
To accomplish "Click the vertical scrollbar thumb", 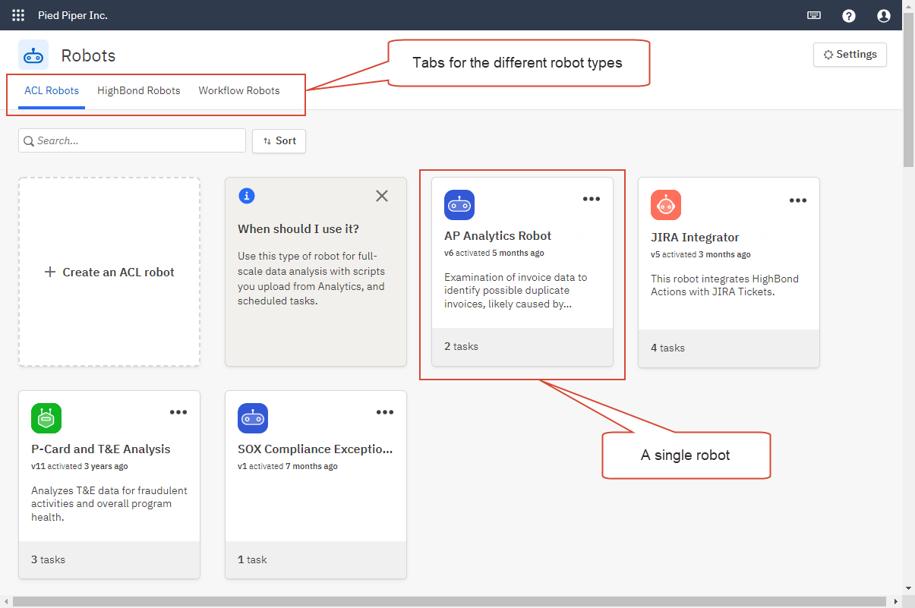I will [x=908, y=90].
